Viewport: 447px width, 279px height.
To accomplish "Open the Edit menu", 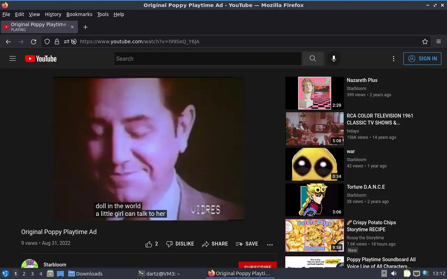I will tap(20, 14).
